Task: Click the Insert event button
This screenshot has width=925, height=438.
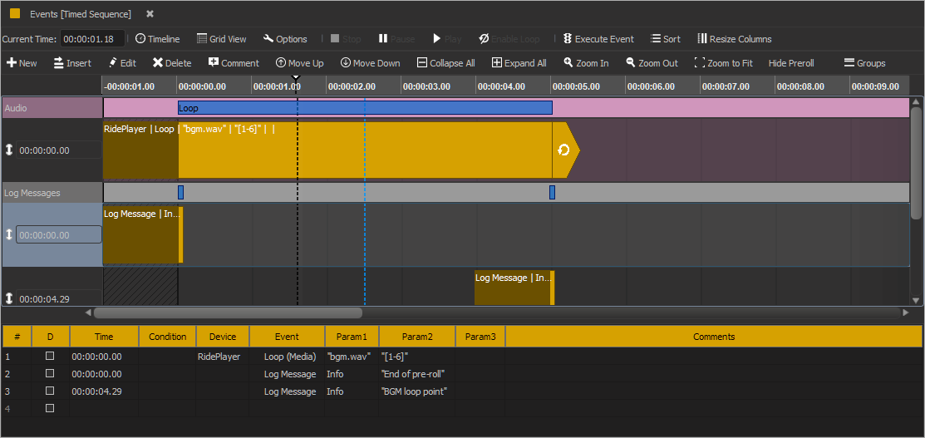Action: (x=72, y=63)
